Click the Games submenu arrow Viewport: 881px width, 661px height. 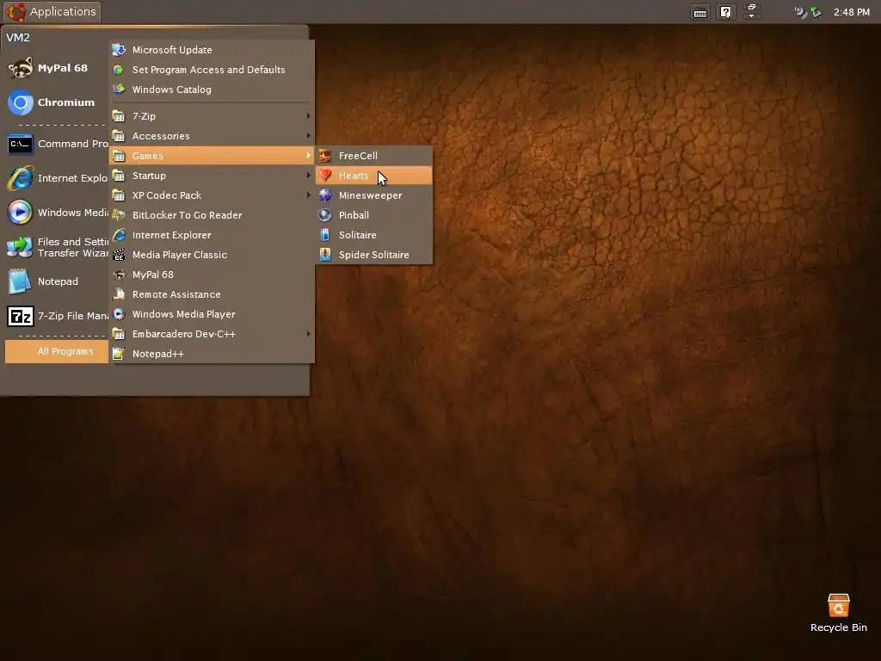pyautogui.click(x=308, y=156)
